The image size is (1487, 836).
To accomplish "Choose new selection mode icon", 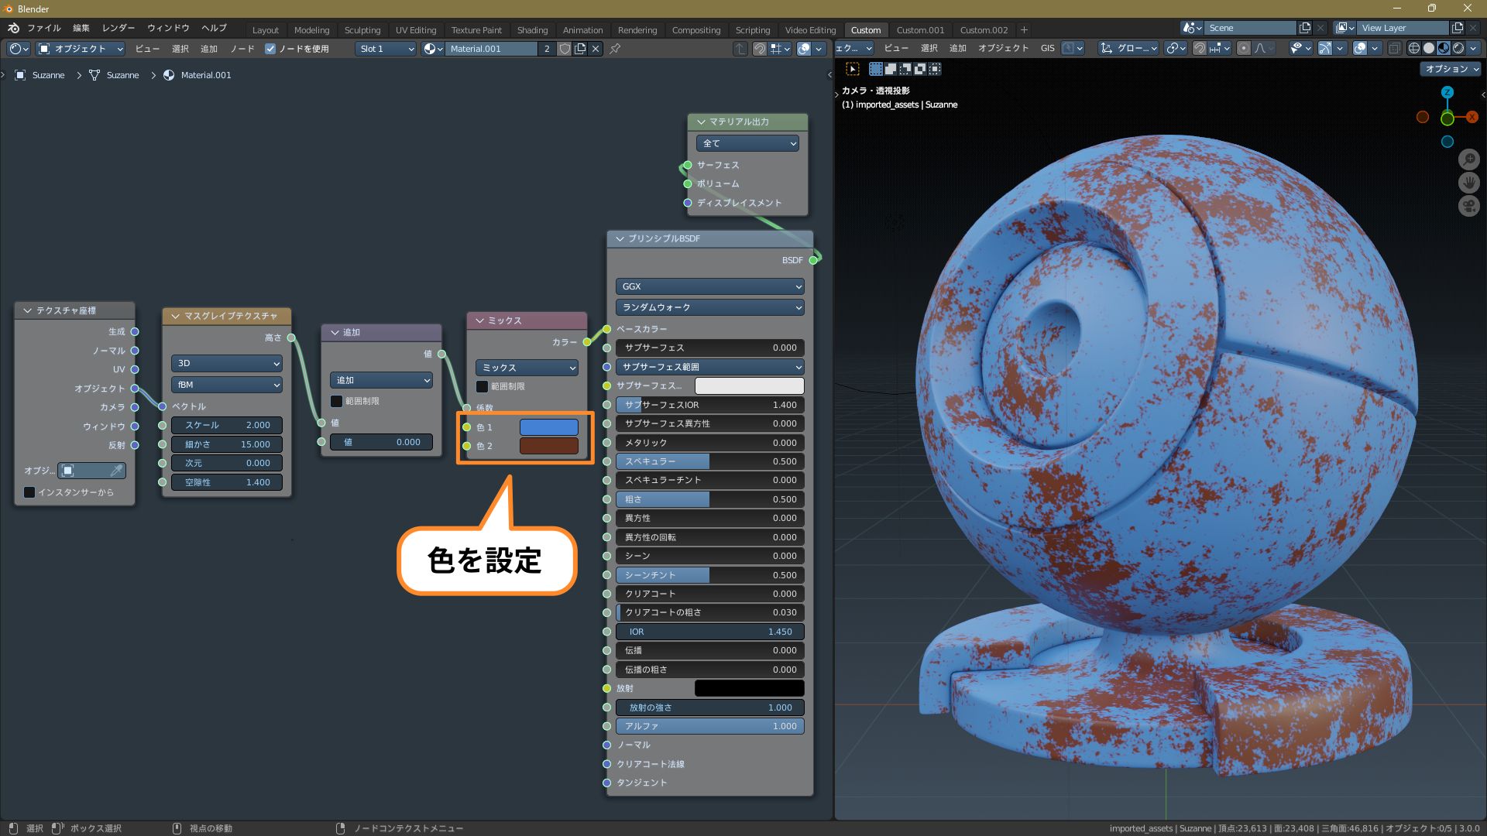I will [x=876, y=69].
